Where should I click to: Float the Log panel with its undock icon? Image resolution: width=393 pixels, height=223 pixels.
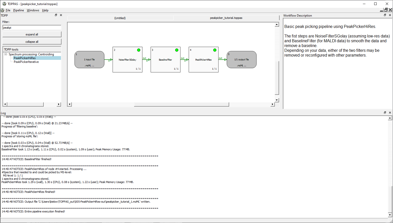pos(385,113)
